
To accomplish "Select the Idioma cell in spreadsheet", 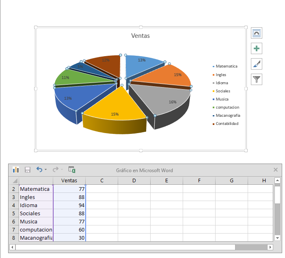I will 36,205.
